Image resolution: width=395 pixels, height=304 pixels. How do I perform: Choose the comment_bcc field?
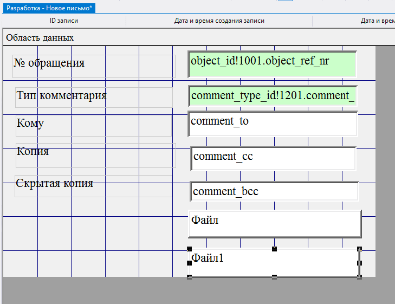(x=274, y=191)
